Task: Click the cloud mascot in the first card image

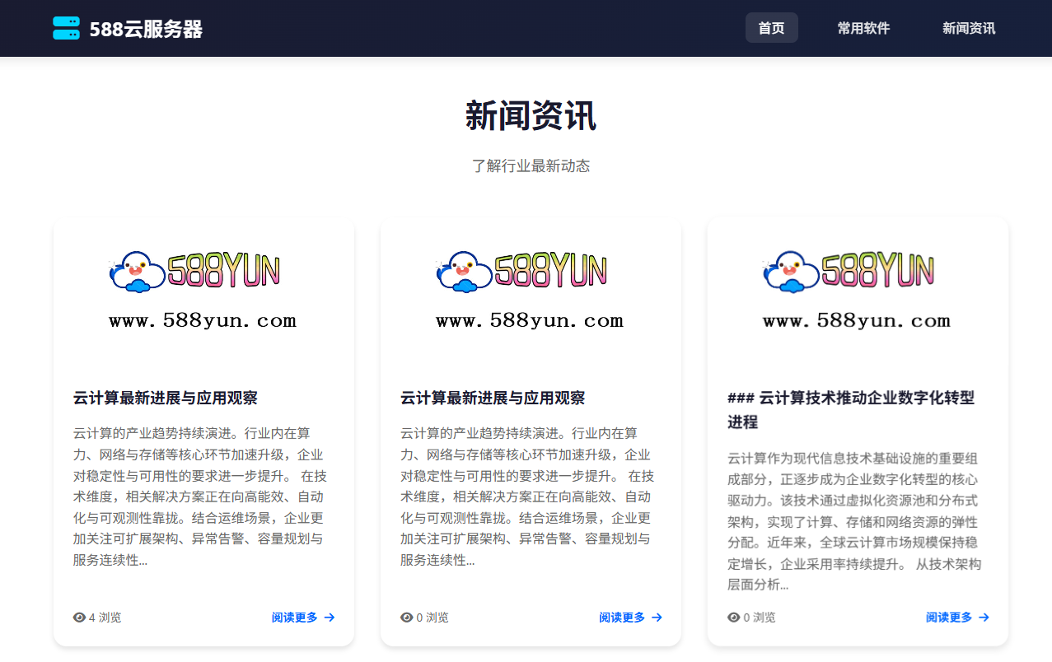Action: tap(136, 272)
